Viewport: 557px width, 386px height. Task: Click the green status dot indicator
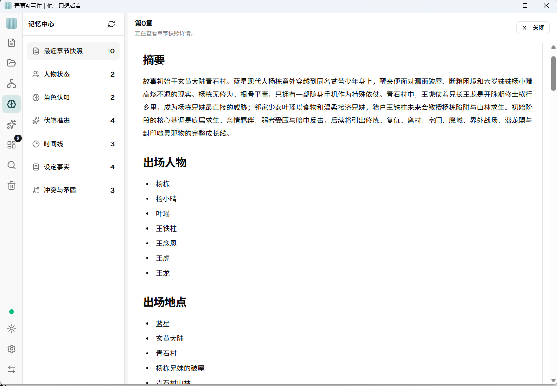(x=12, y=312)
